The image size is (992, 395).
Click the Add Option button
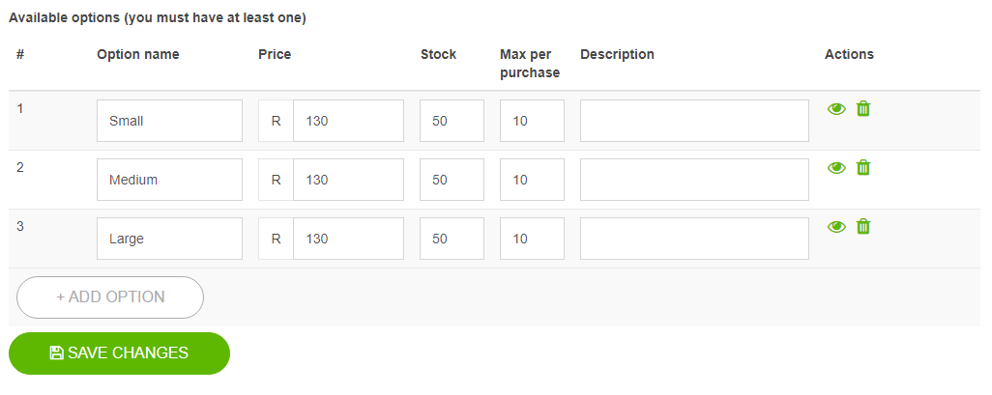click(x=110, y=296)
